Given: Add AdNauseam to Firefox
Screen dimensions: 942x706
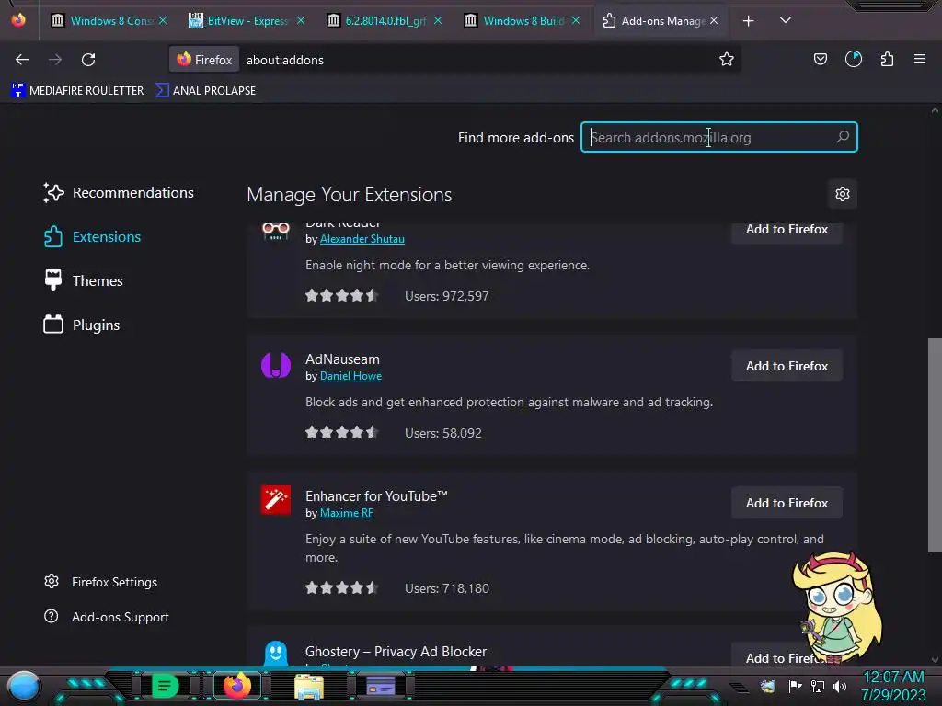Looking at the screenshot, I should coord(787,366).
